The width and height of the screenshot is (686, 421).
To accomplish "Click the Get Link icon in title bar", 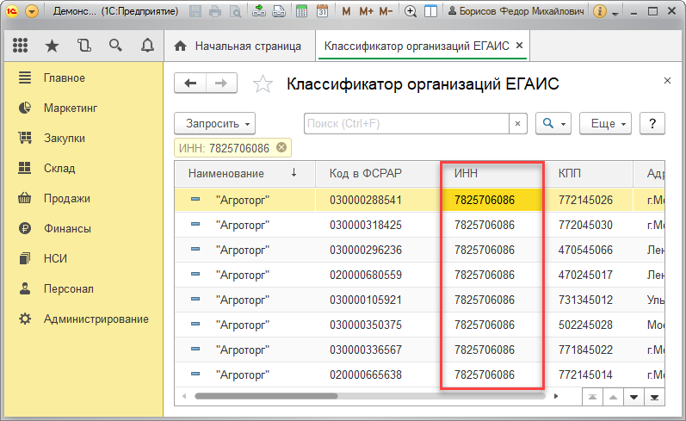I will tap(259, 11).
